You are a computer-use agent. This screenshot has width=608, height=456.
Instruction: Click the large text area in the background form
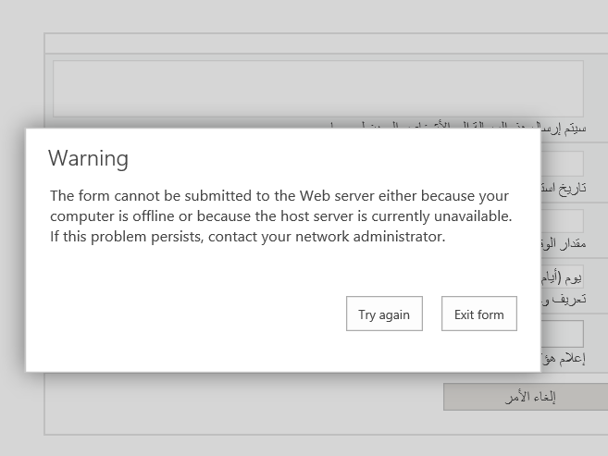click(318, 89)
